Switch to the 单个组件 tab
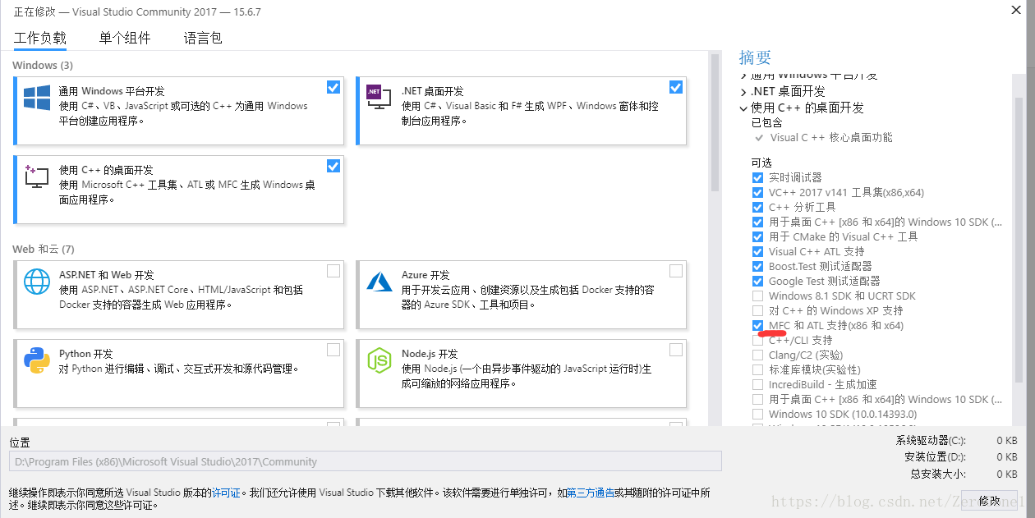The height and width of the screenshot is (518, 1035). (125, 38)
